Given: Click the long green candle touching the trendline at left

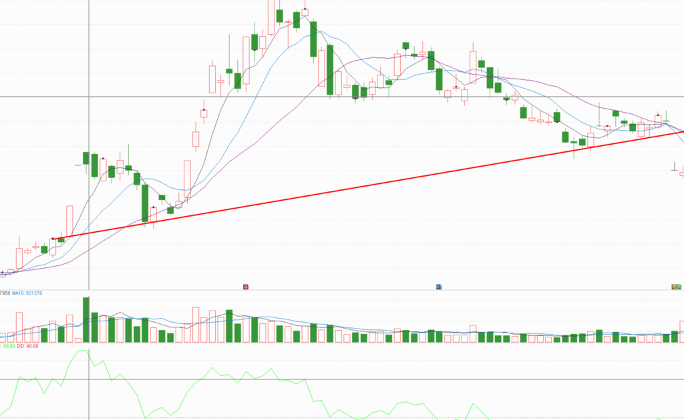Looking at the screenshot, I should 144,203.
